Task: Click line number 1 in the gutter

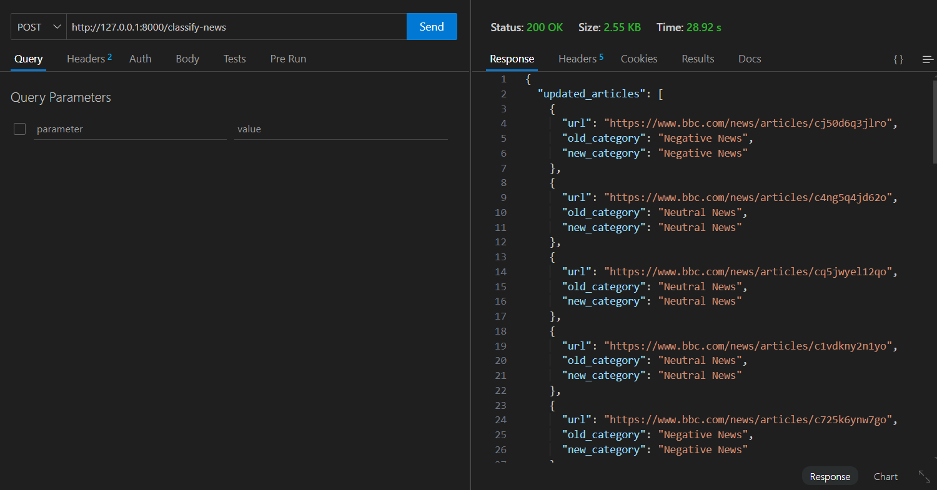Action: [503, 79]
